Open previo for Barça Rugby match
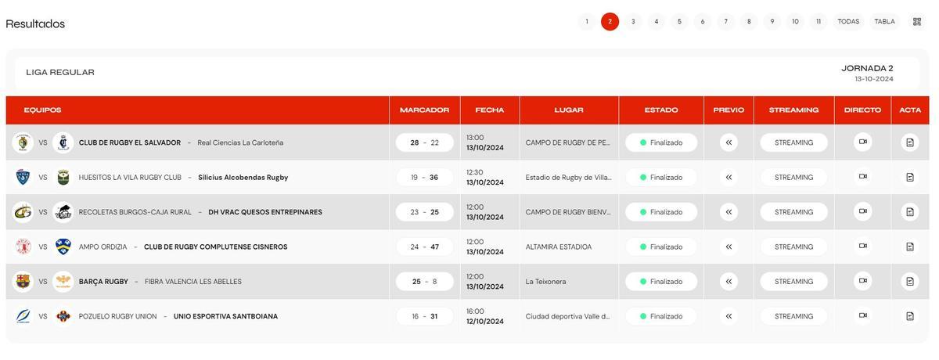The image size is (939, 360). click(729, 282)
